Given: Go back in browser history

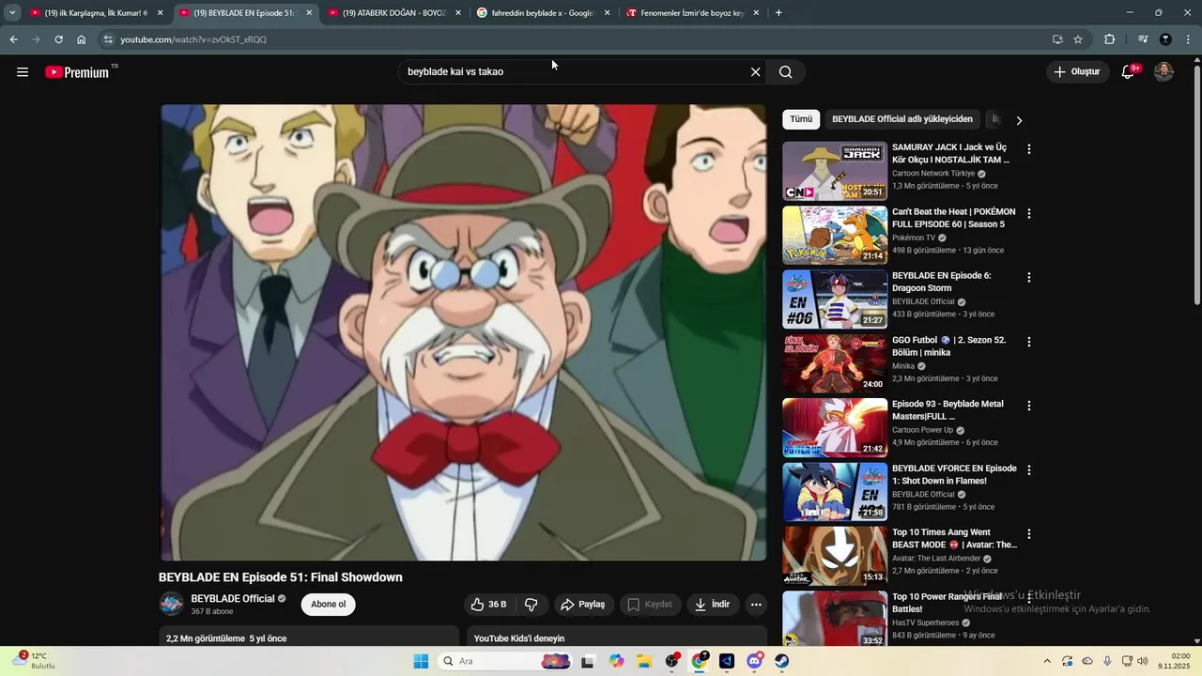Looking at the screenshot, I should 13,39.
